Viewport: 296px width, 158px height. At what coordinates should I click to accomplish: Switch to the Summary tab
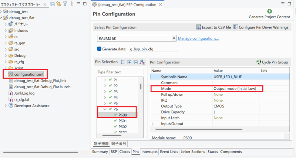click(x=100, y=152)
